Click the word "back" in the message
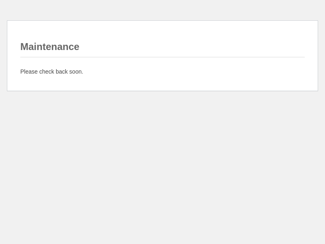 [62, 72]
